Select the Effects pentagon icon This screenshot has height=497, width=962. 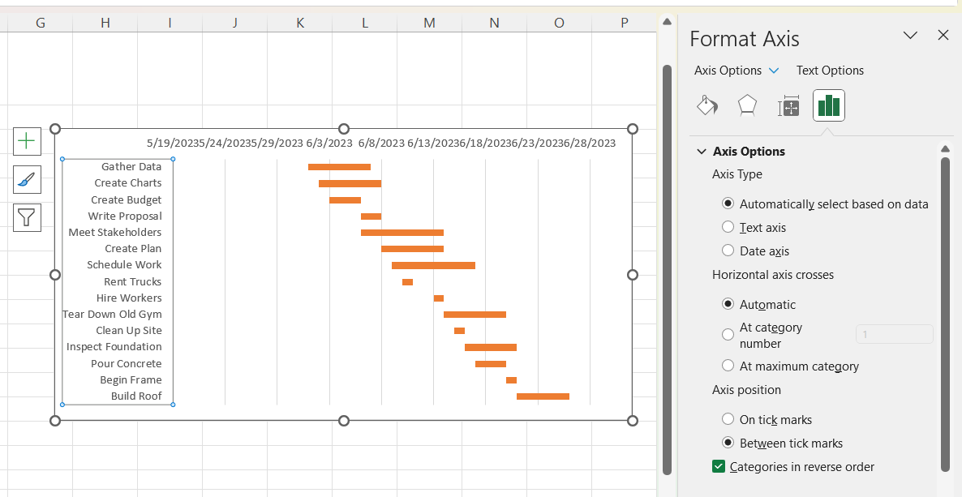click(747, 105)
